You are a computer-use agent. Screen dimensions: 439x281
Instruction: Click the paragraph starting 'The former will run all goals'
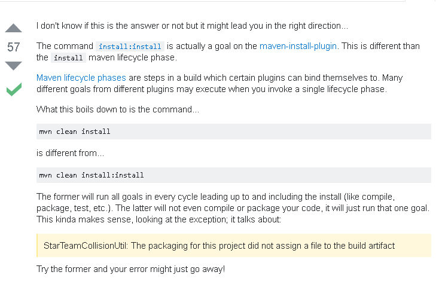coord(233,208)
